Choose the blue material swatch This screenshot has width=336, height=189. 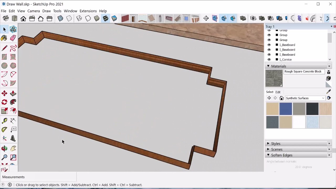286,109
